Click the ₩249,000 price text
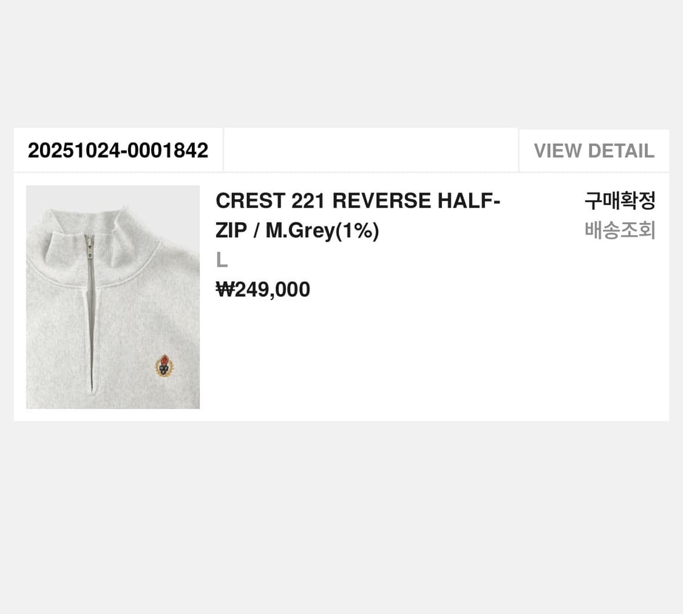 click(x=263, y=289)
